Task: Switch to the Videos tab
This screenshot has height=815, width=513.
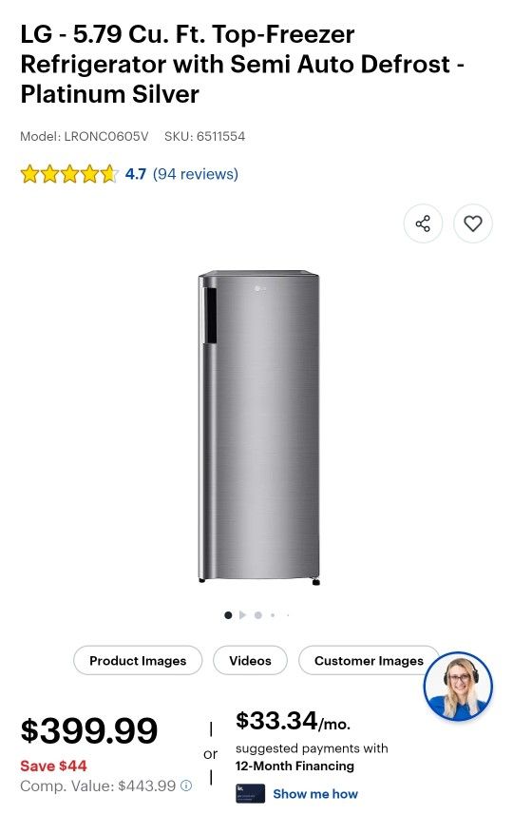Action: 250,660
